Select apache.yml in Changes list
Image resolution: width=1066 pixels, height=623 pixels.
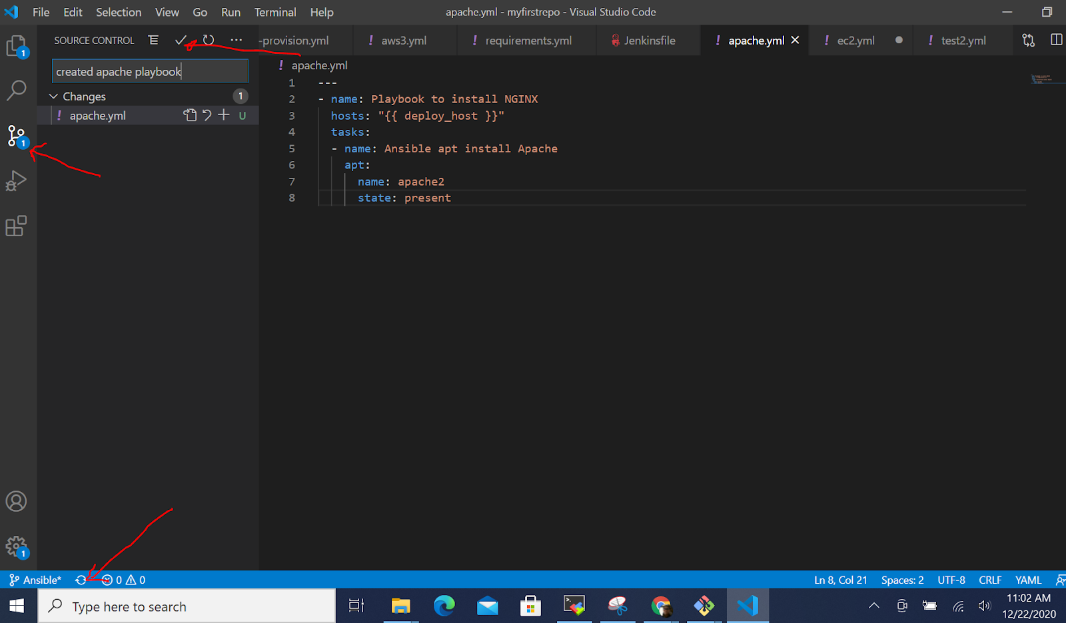click(98, 115)
